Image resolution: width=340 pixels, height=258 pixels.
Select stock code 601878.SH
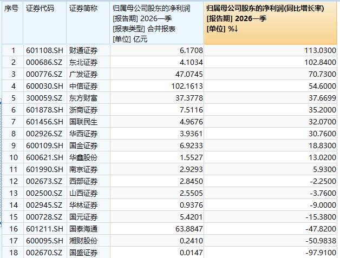(45, 110)
